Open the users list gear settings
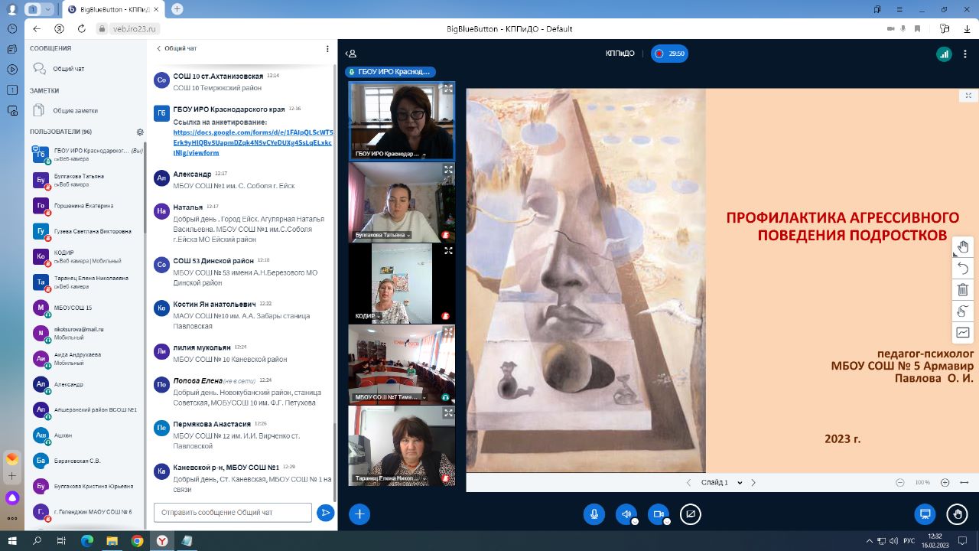Image resolution: width=979 pixels, height=551 pixels. pos(140,132)
